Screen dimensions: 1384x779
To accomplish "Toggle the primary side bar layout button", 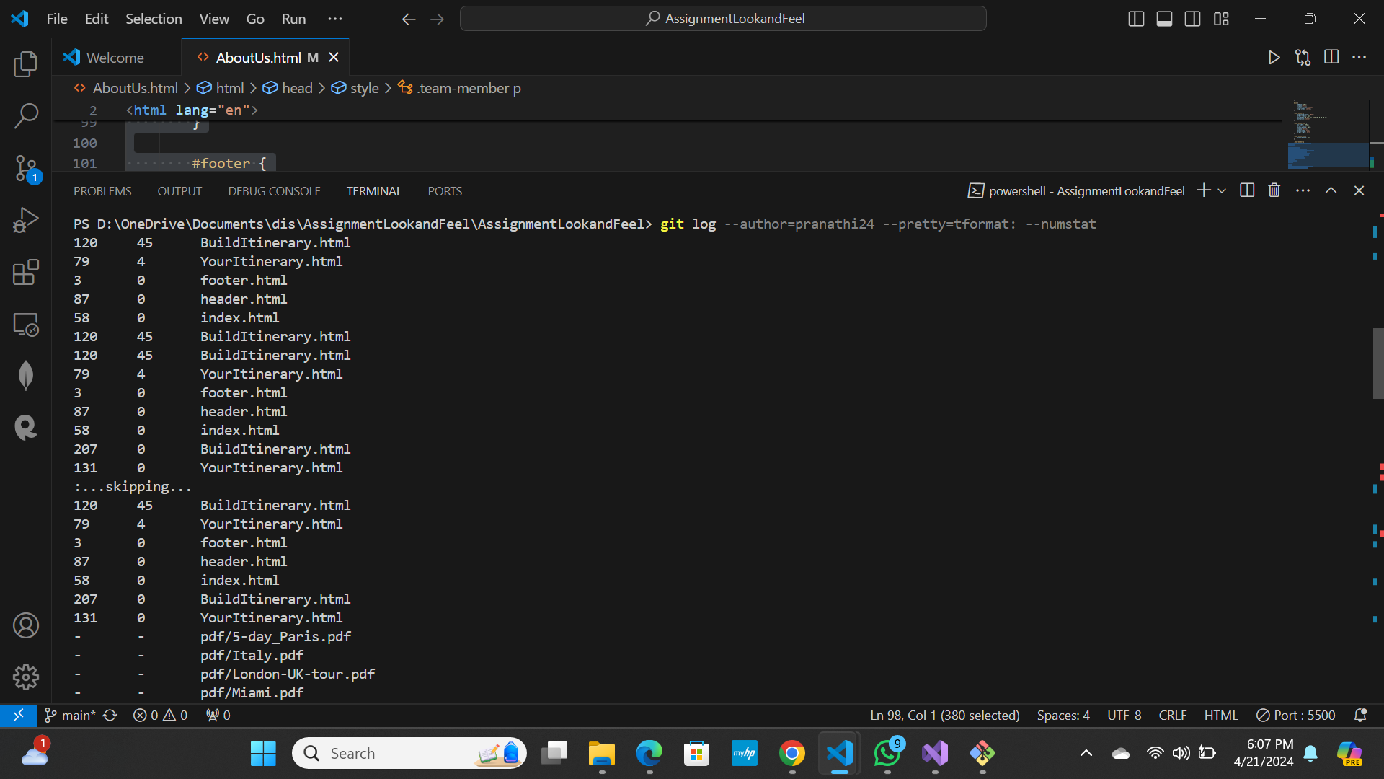I will point(1136,19).
